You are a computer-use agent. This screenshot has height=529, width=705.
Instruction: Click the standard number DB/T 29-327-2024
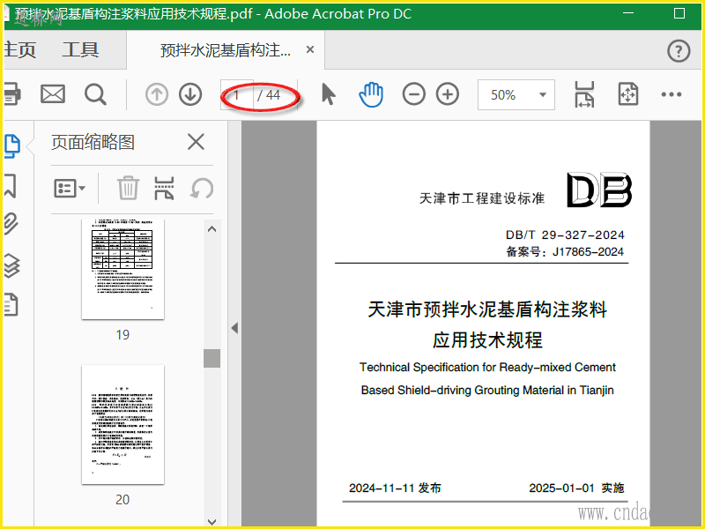coord(565,235)
